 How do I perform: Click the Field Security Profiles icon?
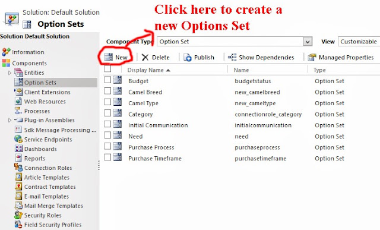[18, 224]
